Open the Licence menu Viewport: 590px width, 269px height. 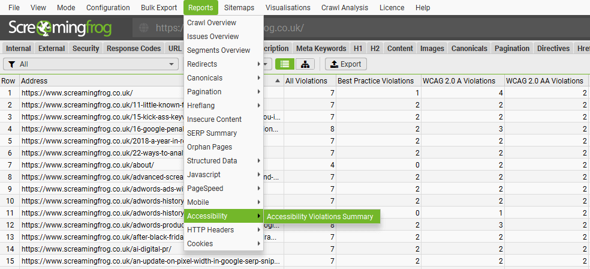[x=392, y=8]
